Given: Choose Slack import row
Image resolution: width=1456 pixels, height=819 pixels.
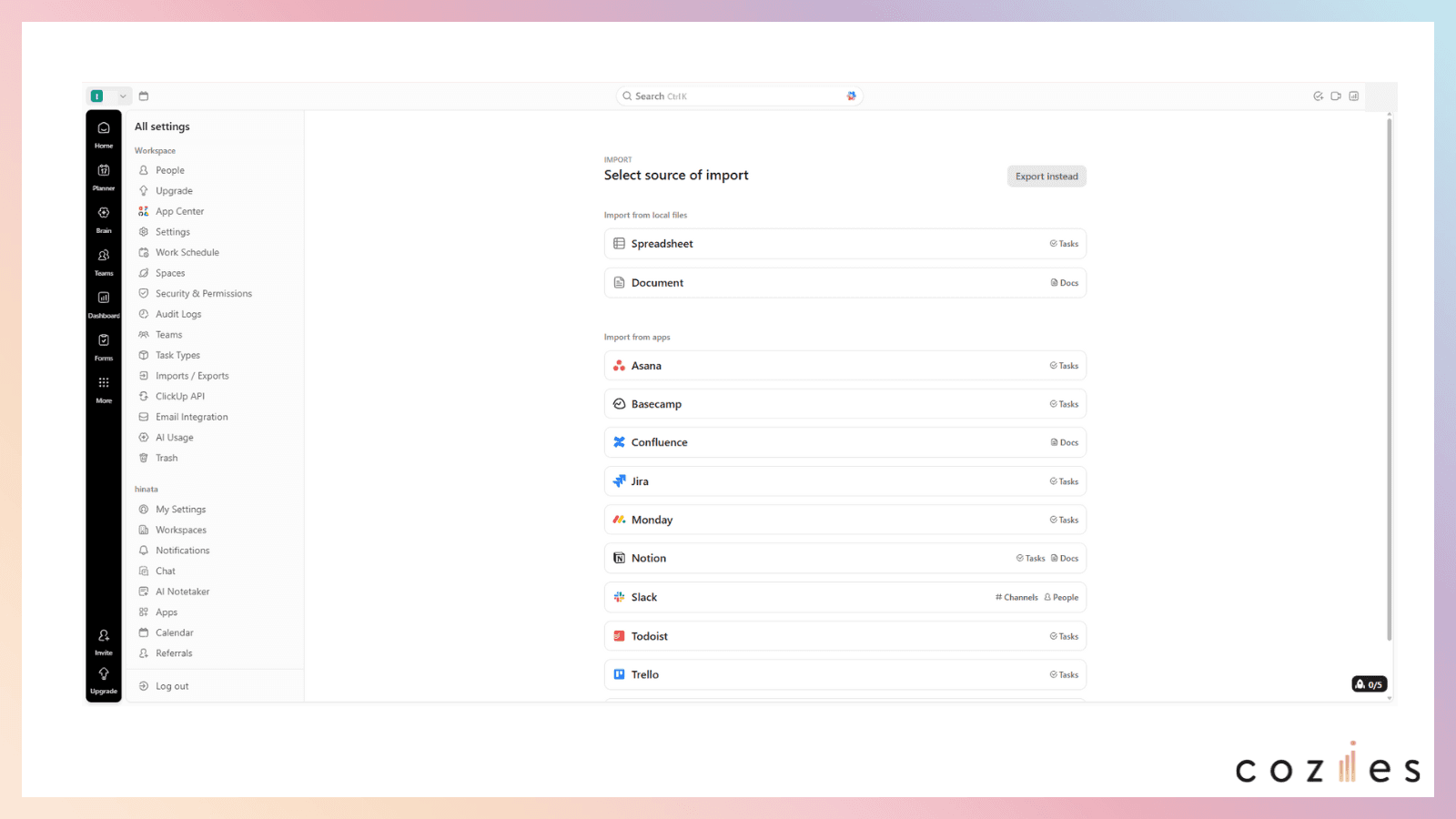Looking at the screenshot, I should 845,597.
